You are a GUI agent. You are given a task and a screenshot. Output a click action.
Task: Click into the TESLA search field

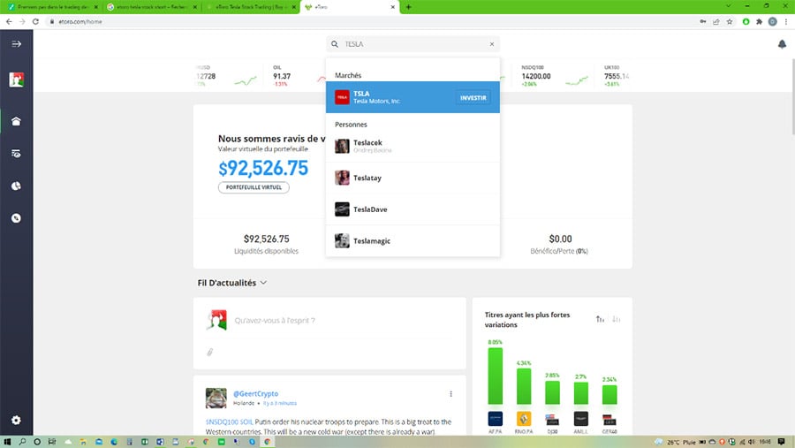413,44
